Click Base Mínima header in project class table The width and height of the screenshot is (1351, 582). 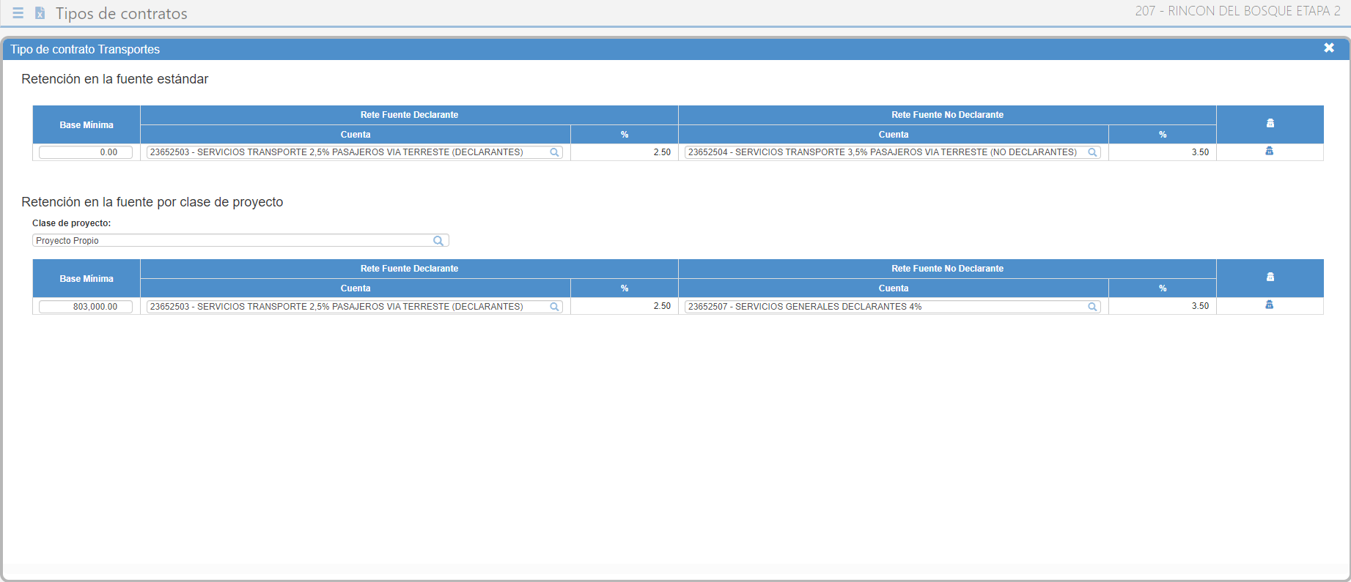[86, 279]
